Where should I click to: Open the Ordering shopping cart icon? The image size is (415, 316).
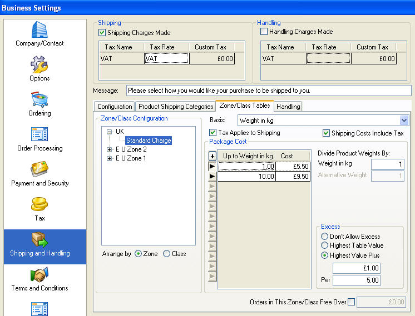click(39, 99)
